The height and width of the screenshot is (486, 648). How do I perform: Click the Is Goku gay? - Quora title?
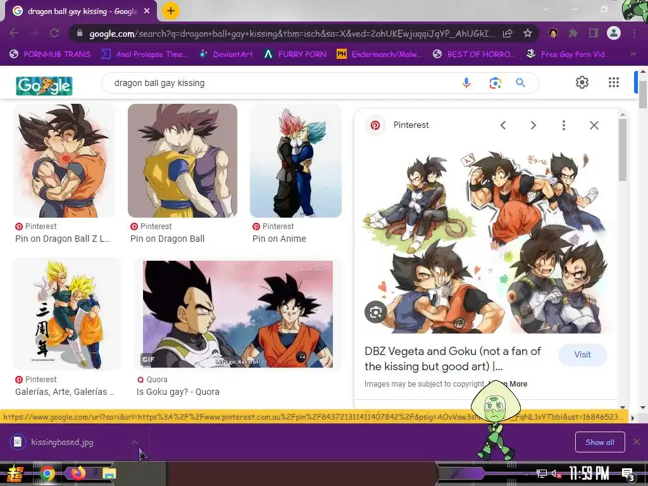178,392
